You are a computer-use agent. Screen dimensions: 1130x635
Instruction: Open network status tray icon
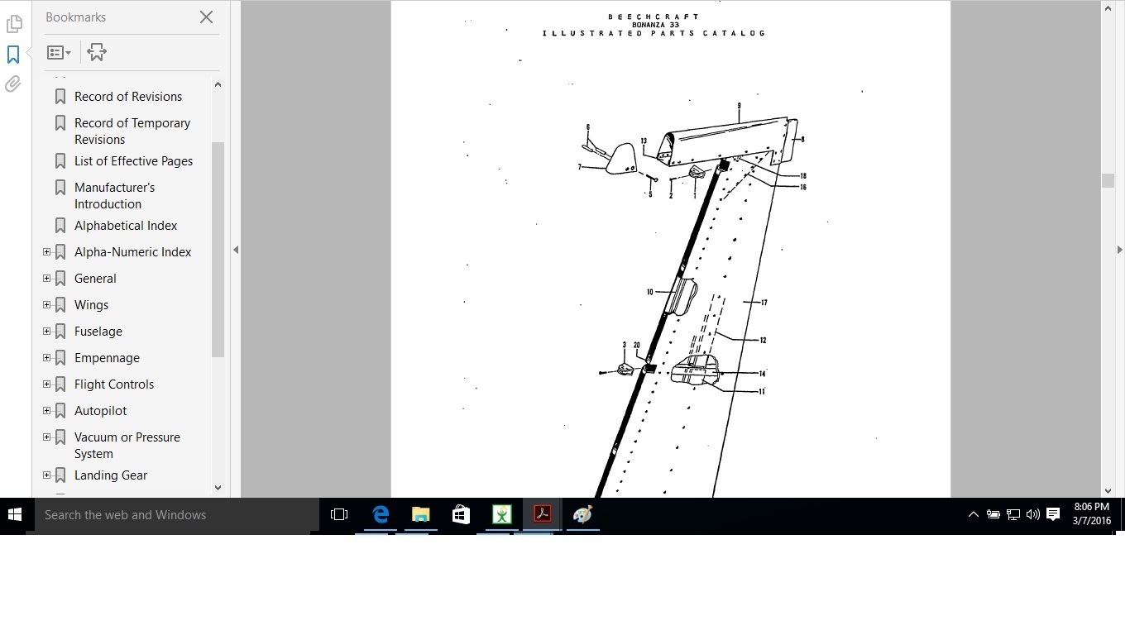1013,515
